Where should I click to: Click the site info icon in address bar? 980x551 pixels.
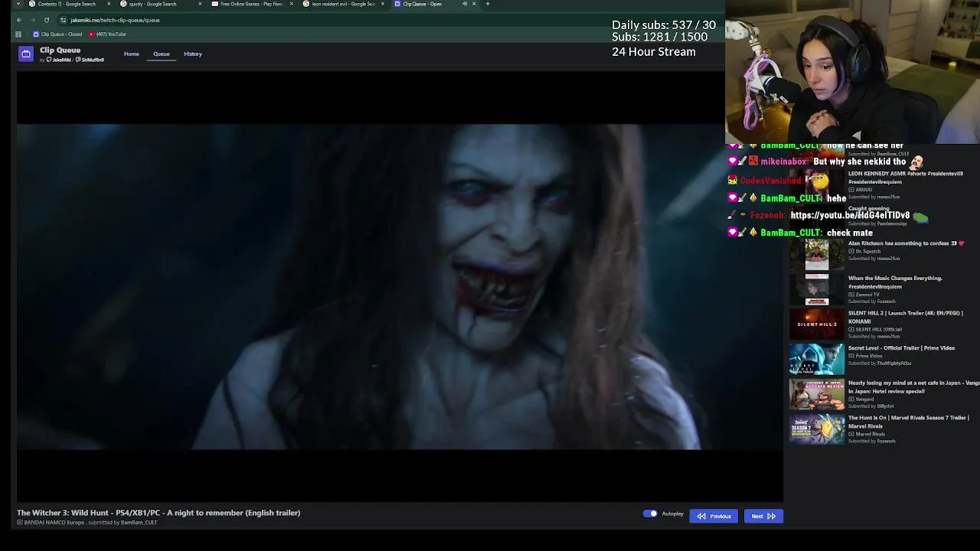(x=63, y=20)
